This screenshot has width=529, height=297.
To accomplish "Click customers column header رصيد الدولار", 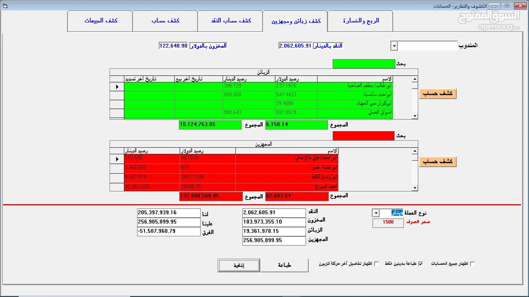I will 296,79.
